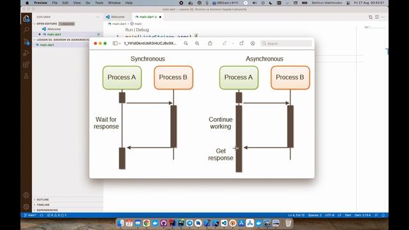Expand the Dependencies section
Screen dimensions: 409x230
tap(68, 210)
